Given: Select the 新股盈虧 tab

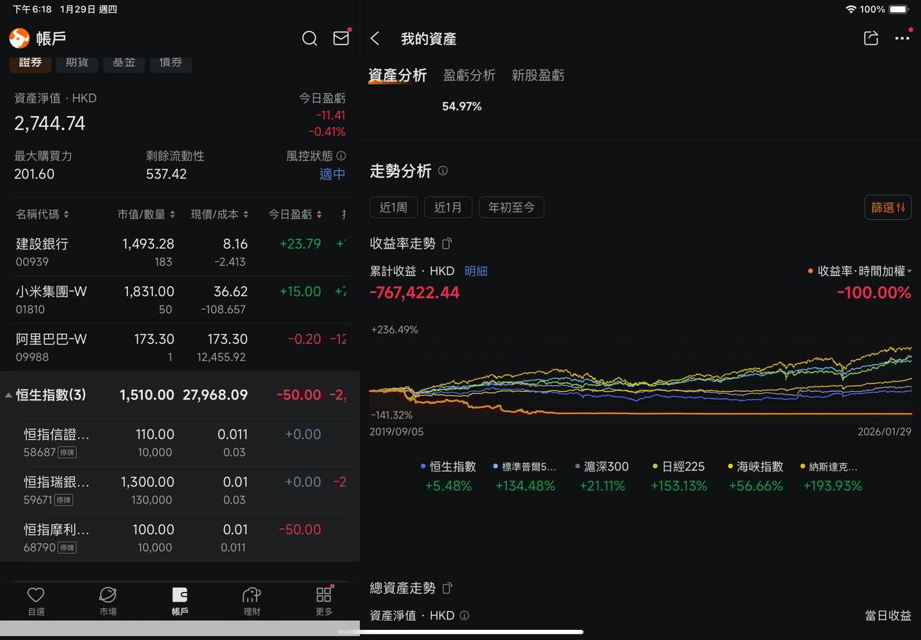Looking at the screenshot, I should click(538, 76).
